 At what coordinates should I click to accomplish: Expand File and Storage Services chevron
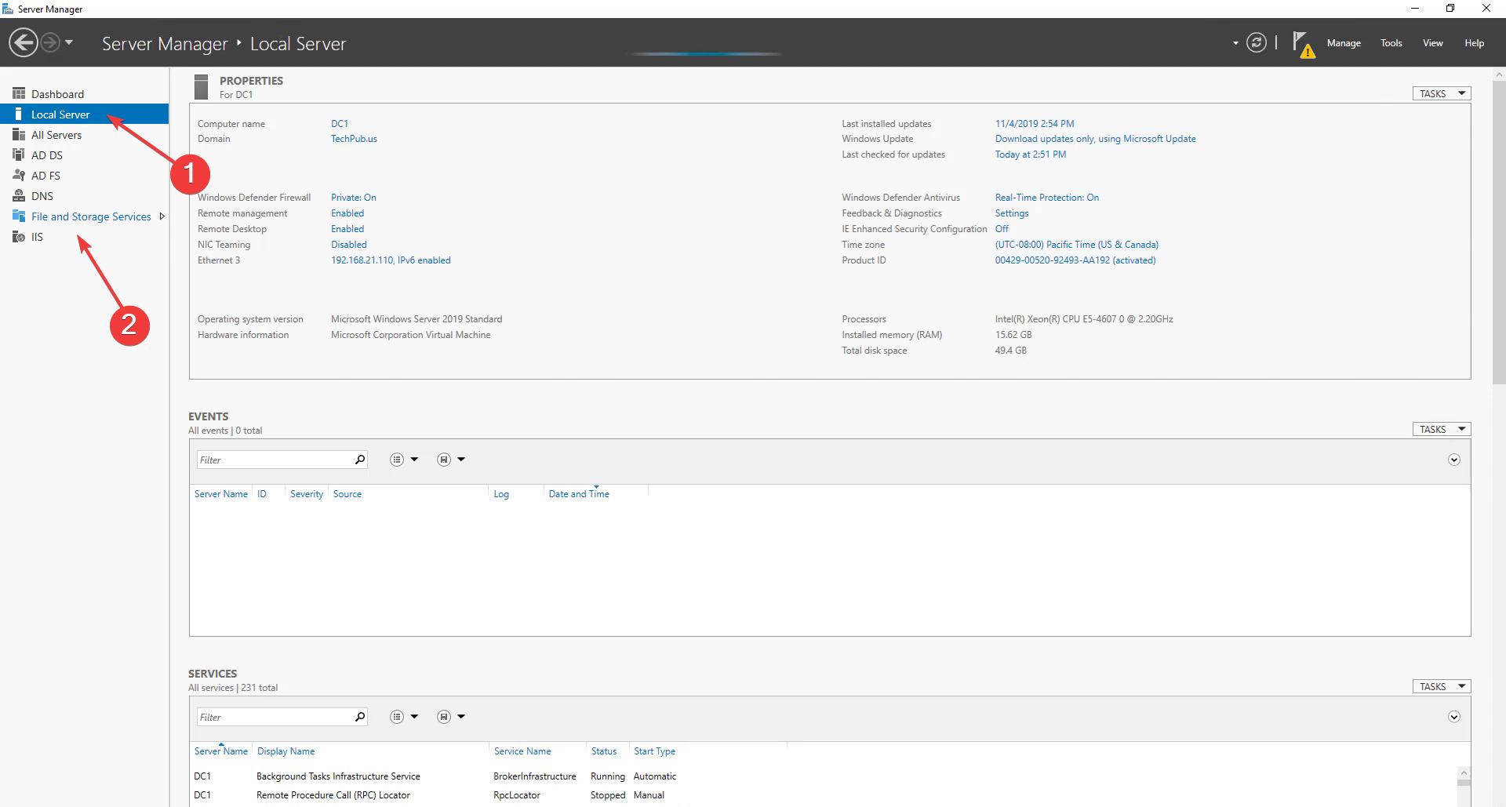click(x=162, y=216)
